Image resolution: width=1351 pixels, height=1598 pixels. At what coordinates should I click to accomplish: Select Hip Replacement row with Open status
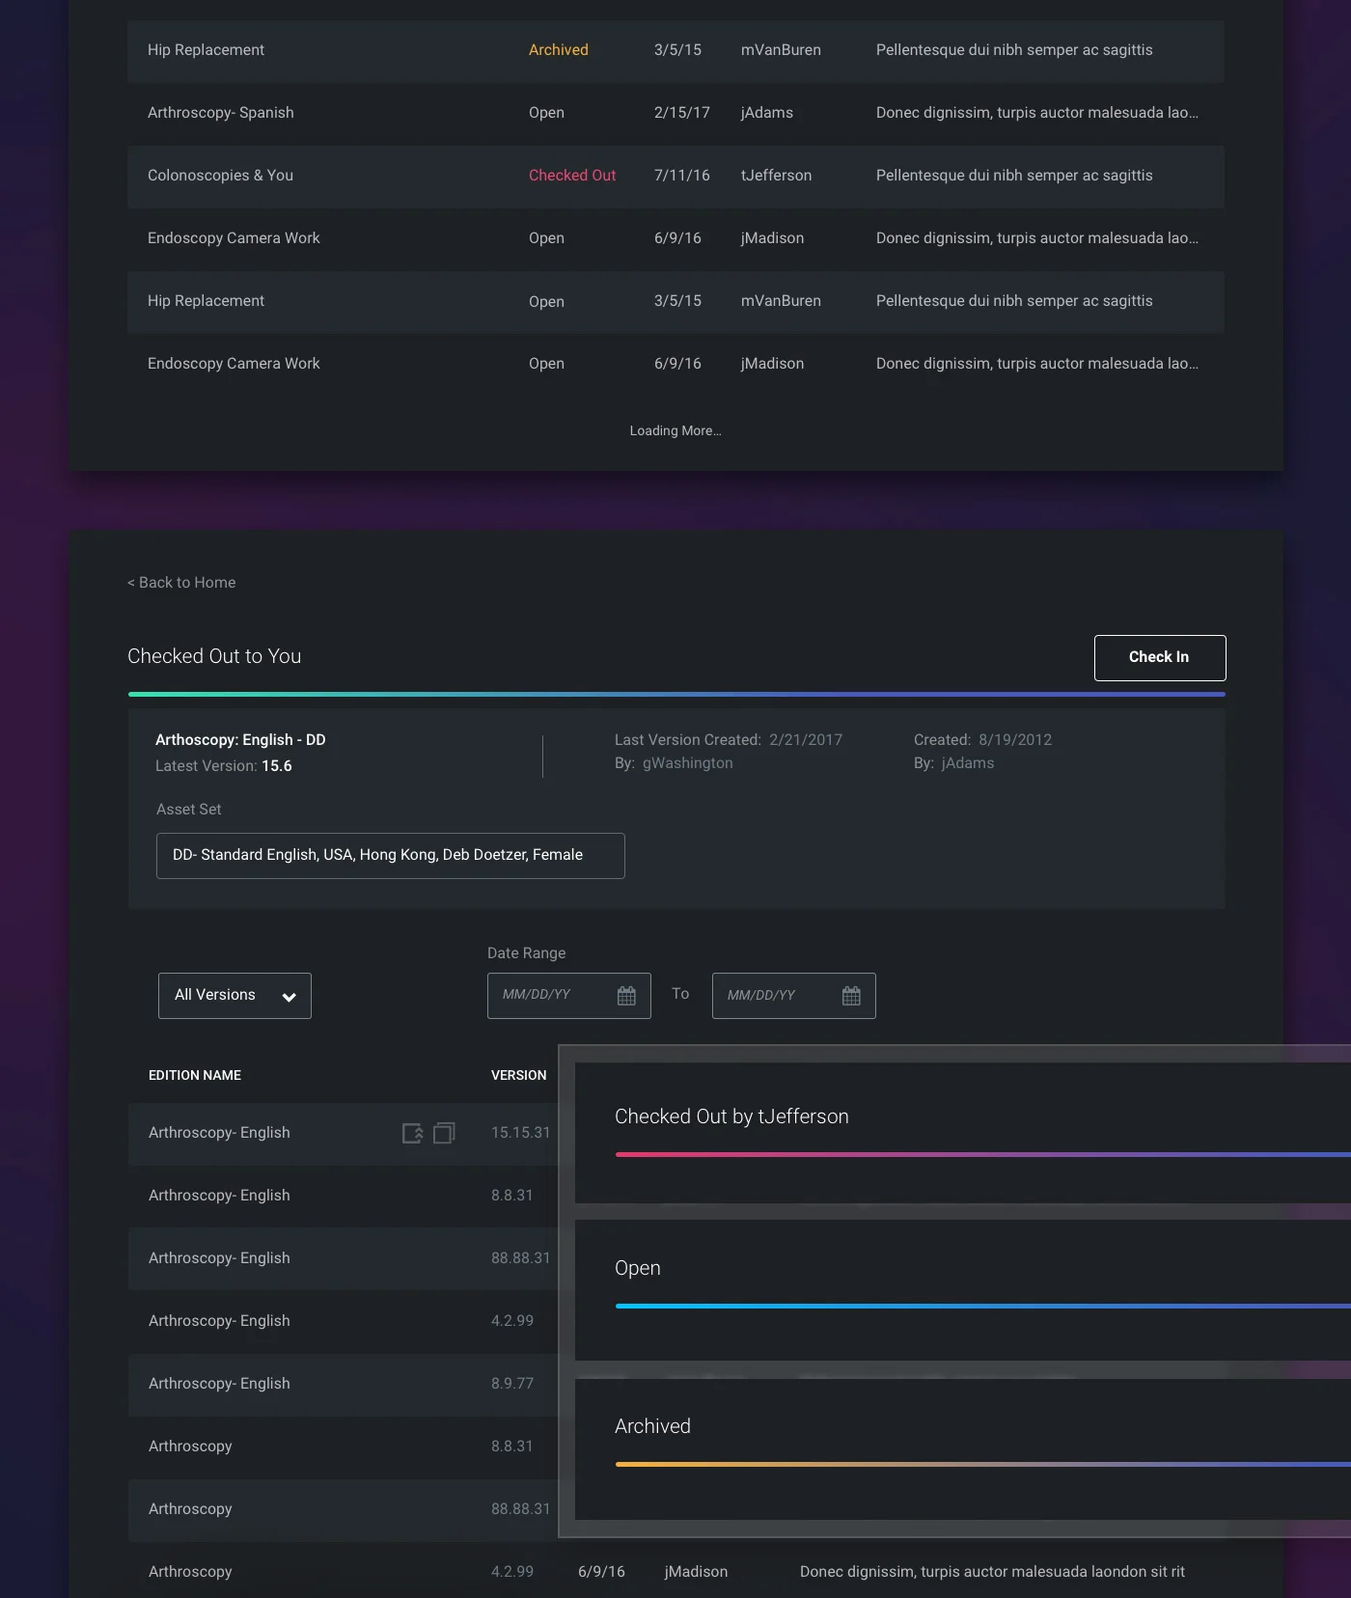[x=675, y=302]
